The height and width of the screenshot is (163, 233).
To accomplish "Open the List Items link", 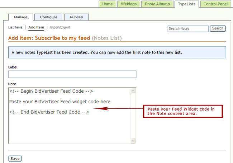I will (15, 27).
